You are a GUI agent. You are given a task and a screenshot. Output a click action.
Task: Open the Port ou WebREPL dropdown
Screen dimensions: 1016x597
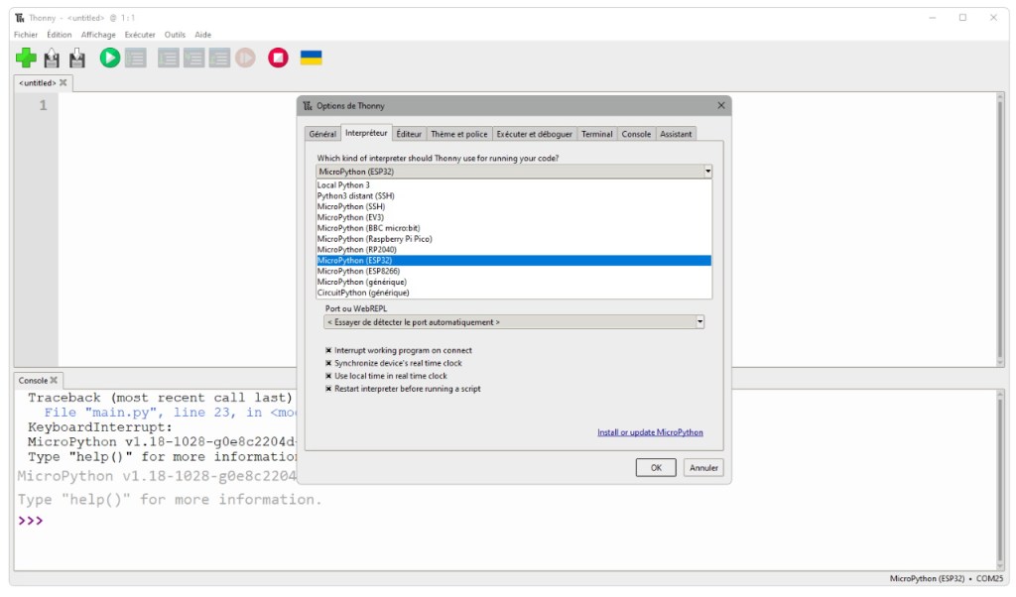point(699,321)
